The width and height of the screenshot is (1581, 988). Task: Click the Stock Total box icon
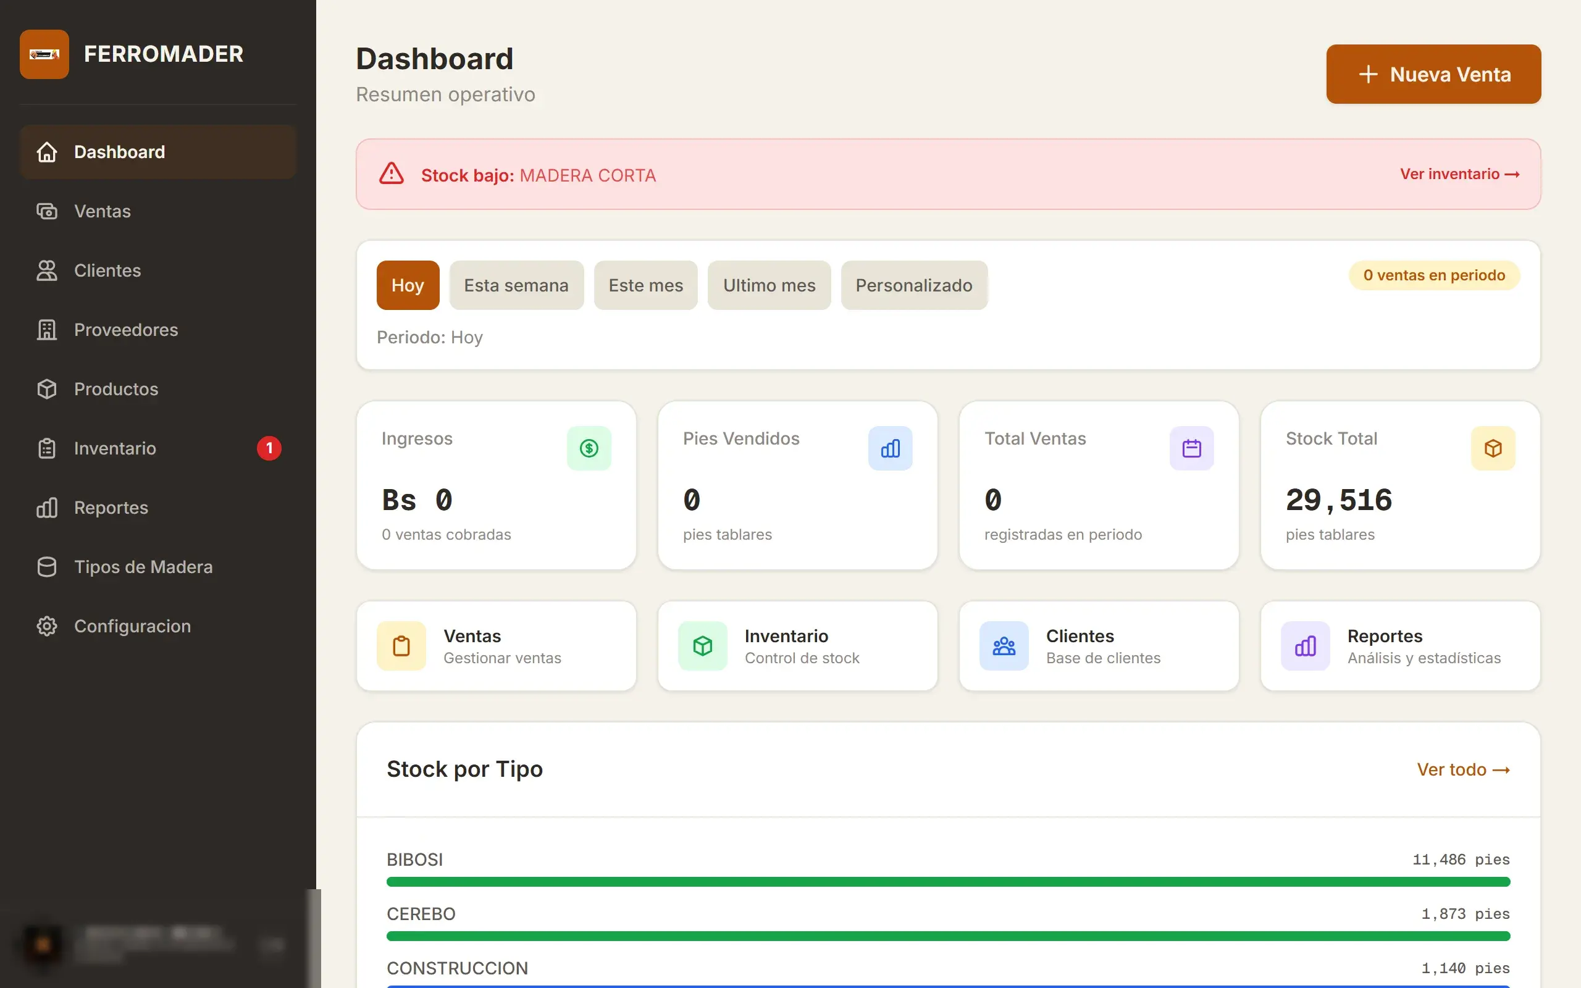[1493, 448]
